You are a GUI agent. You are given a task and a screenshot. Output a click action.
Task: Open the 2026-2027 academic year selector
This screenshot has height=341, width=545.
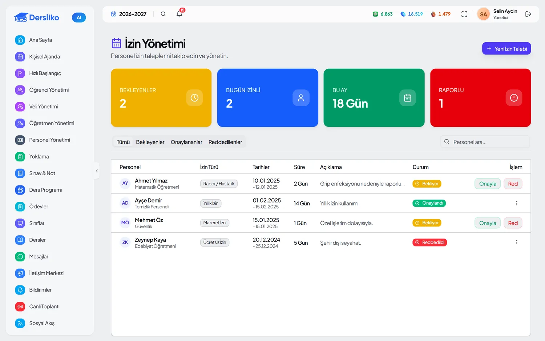tap(129, 14)
